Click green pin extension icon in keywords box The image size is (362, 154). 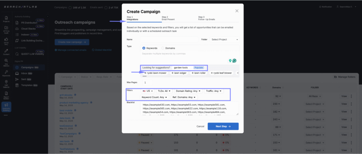pos(230,61)
